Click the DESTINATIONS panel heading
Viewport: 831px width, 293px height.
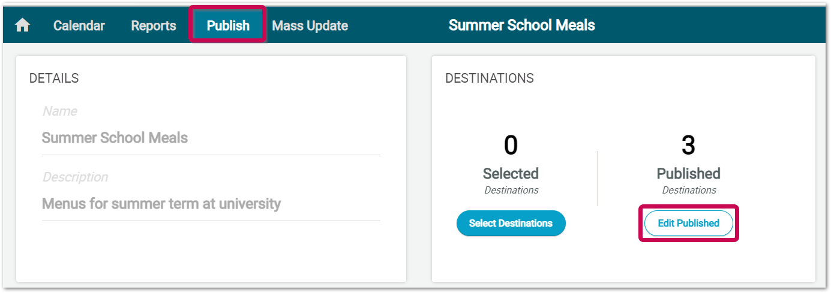490,78
